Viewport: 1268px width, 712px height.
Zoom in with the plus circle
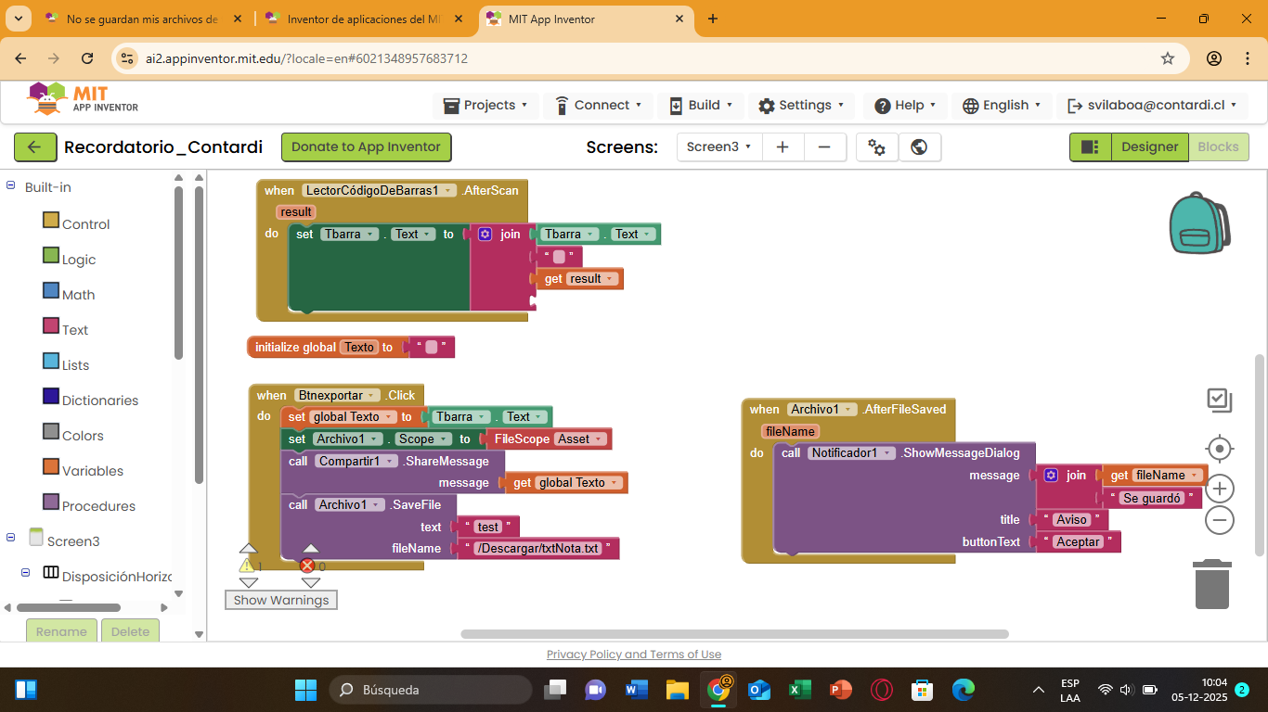pyautogui.click(x=1219, y=489)
